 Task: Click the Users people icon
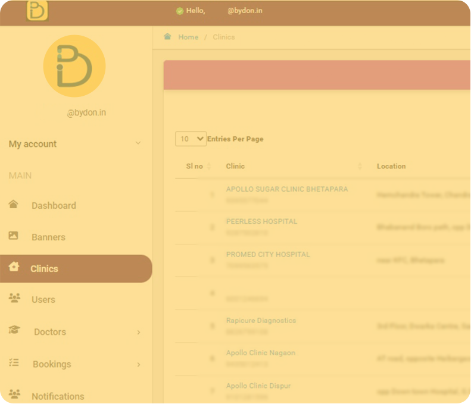14,299
